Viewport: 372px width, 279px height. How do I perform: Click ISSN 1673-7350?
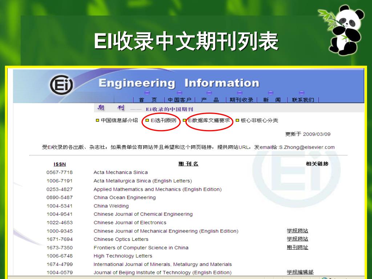60,247
